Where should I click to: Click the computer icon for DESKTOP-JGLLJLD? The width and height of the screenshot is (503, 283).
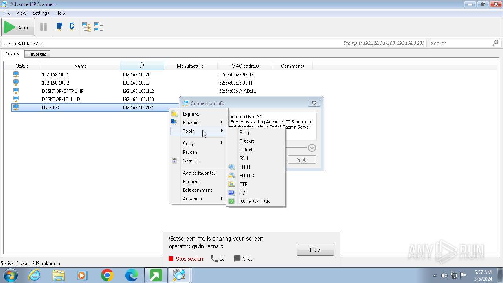16,99
